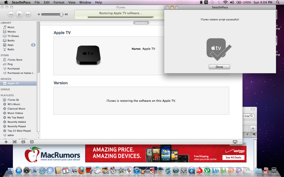Open the Apple menu
Screen dimensions: 284x177
point(6,2)
